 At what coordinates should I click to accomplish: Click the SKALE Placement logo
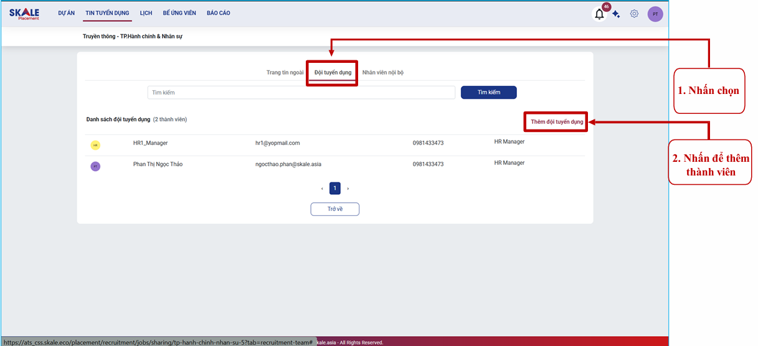(24, 14)
